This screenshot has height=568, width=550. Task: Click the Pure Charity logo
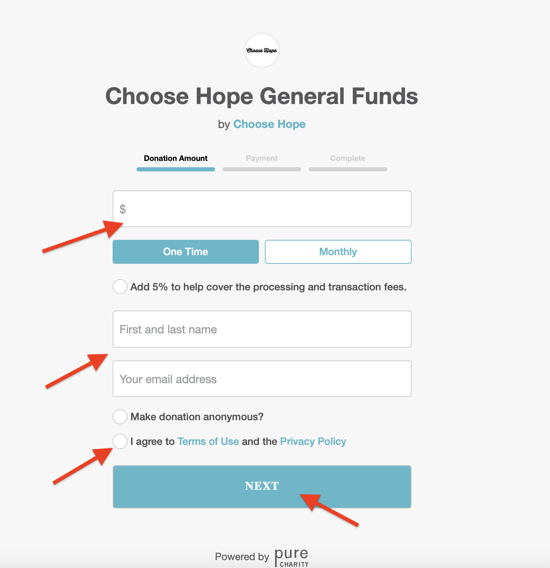[291, 557]
